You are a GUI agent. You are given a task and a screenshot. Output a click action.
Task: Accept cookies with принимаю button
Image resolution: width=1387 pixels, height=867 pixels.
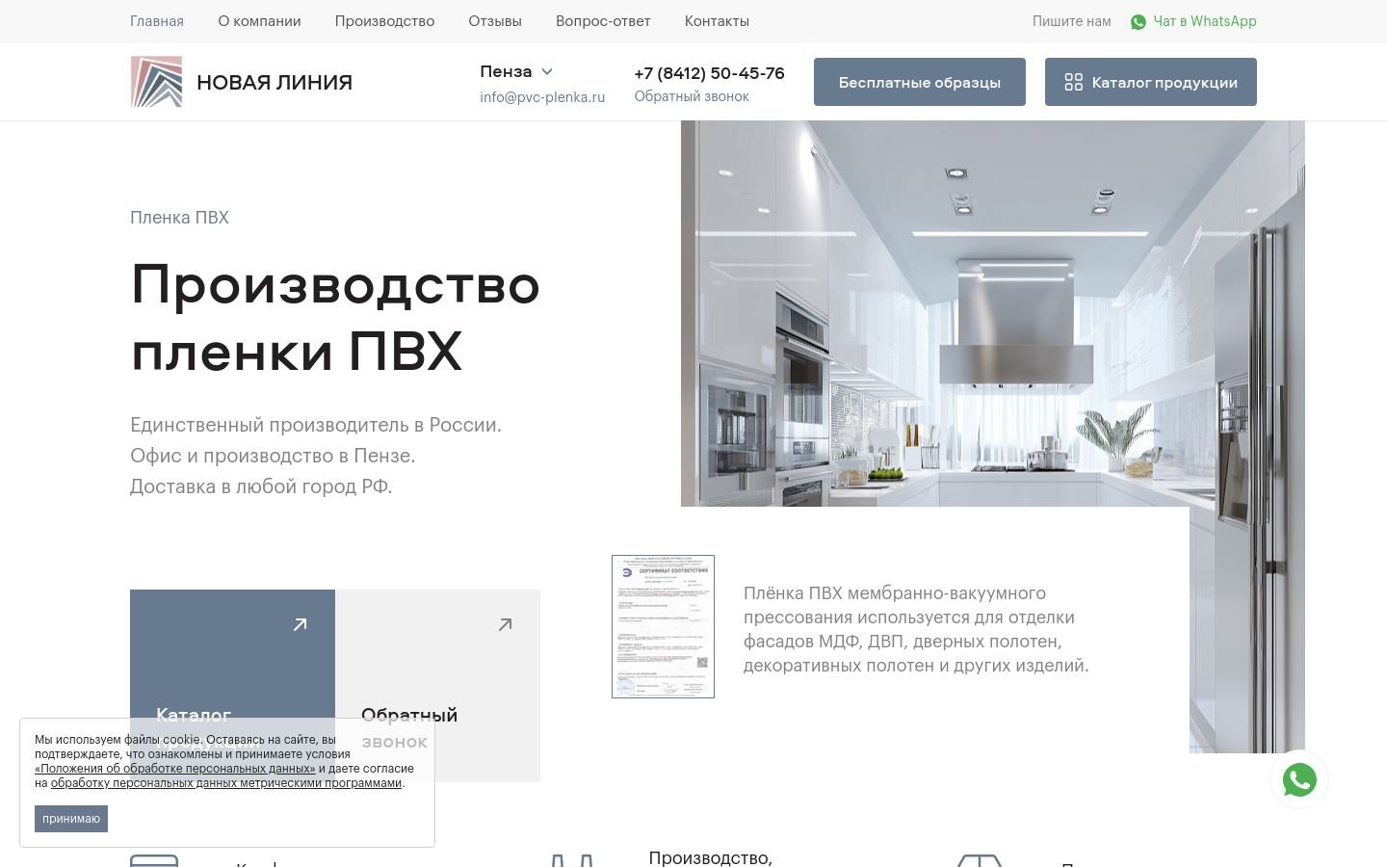(x=71, y=819)
